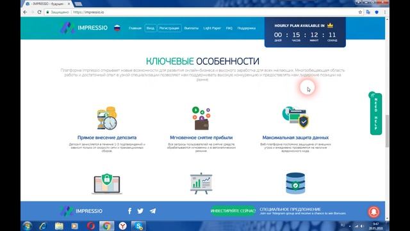
Task: Select the Мгновенное снятие прибыли heading
Action: [x=201, y=137]
